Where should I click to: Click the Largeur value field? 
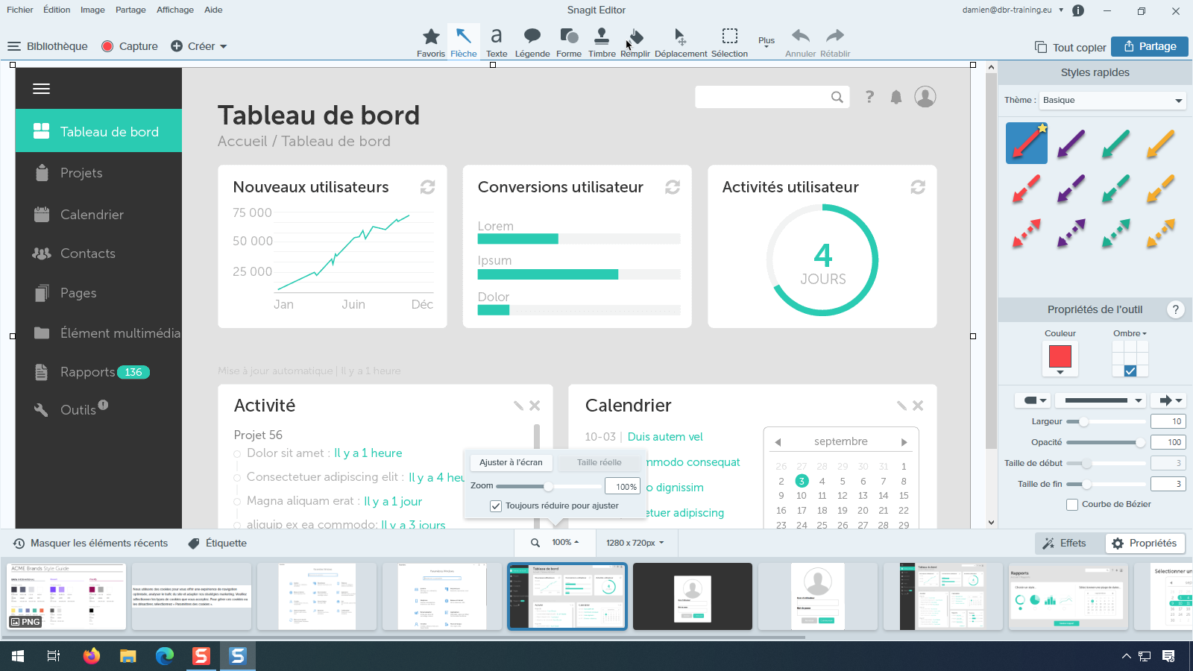click(x=1168, y=421)
